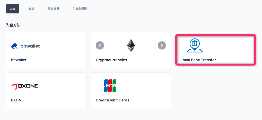The height and width of the screenshot is (120, 262).
Task: Click the BXONE logo
Action: (x=24, y=87)
